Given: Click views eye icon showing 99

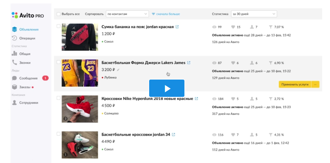Looking at the screenshot, I should [x=214, y=27].
